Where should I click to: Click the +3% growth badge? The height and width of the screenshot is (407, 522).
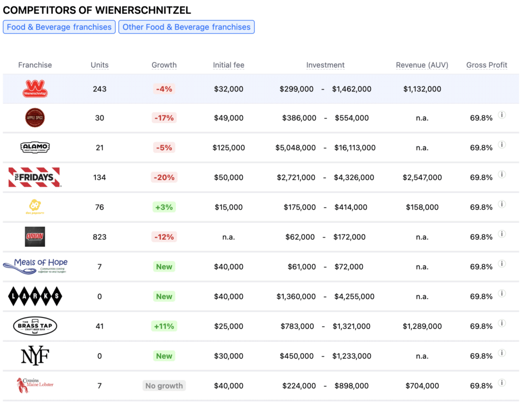(x=164, y=207)
